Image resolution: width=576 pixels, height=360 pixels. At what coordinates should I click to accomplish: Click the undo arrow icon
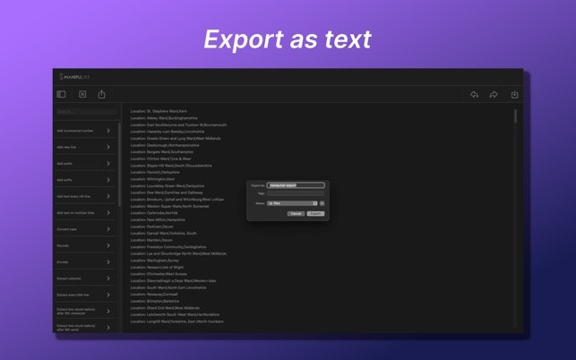point(474,94)
